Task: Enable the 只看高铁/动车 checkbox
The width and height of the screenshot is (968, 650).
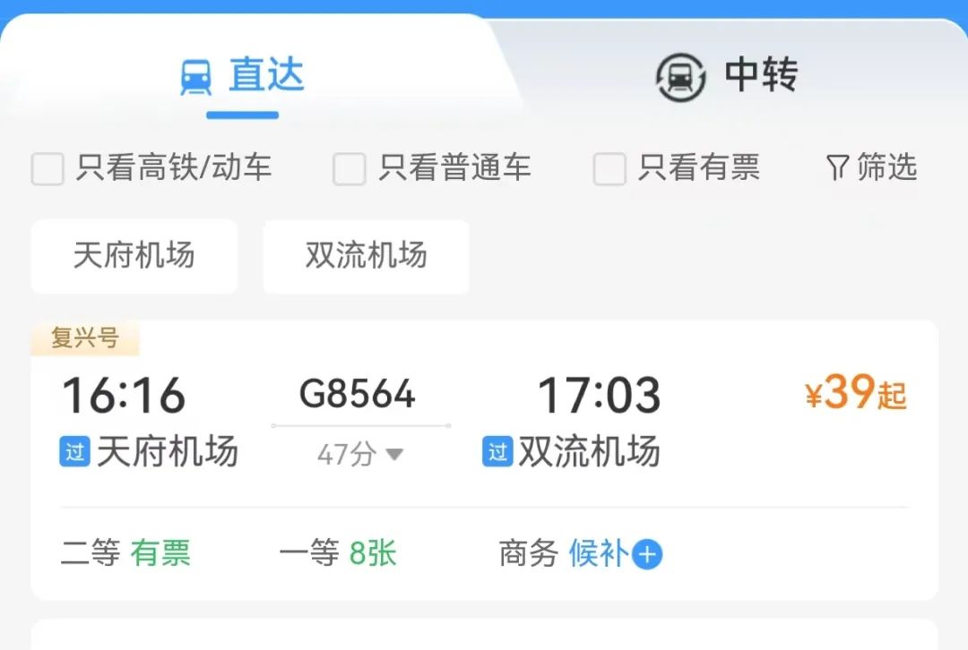Action: 48,168
